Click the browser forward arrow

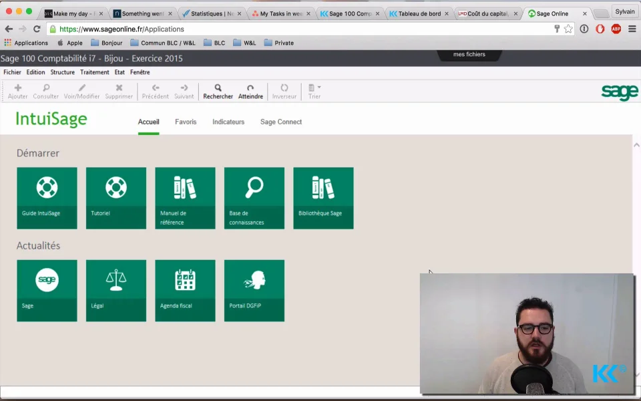(23, 29)
